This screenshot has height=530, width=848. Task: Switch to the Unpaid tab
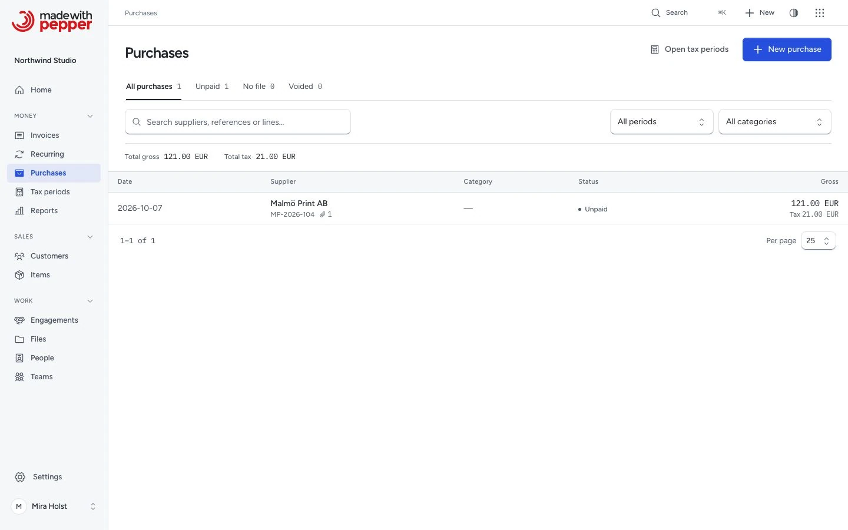212,87
